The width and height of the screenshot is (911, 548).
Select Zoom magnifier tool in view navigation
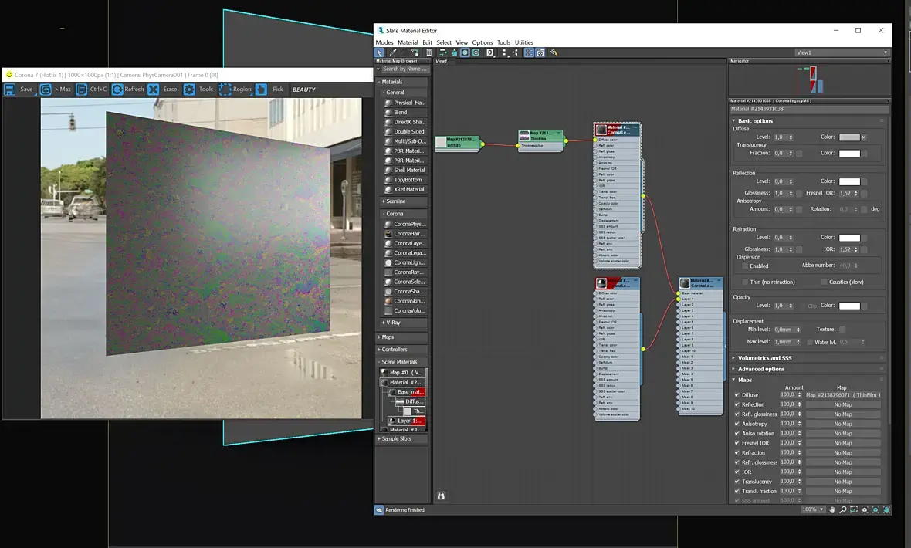[843, 509]
